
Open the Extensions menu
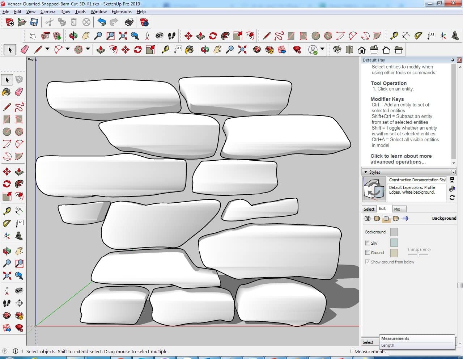click(122, 12)
